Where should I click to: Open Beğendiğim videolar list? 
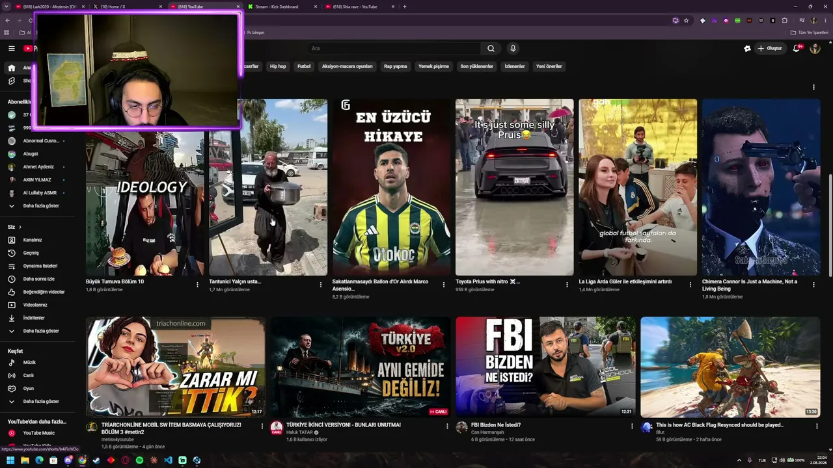pos(44,292)
